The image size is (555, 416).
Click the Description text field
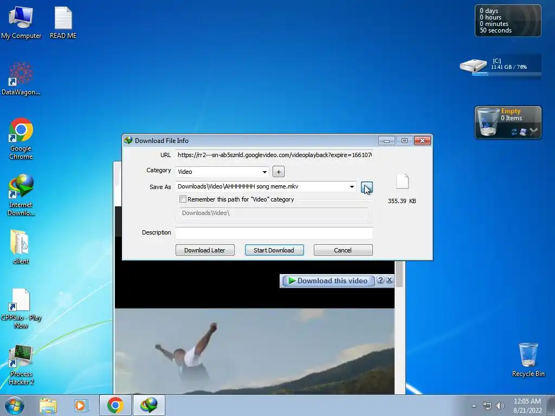[274, 233]
